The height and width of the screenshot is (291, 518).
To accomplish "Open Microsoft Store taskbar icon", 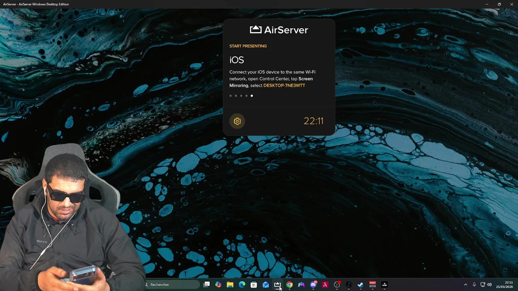I will coord(254,285).
